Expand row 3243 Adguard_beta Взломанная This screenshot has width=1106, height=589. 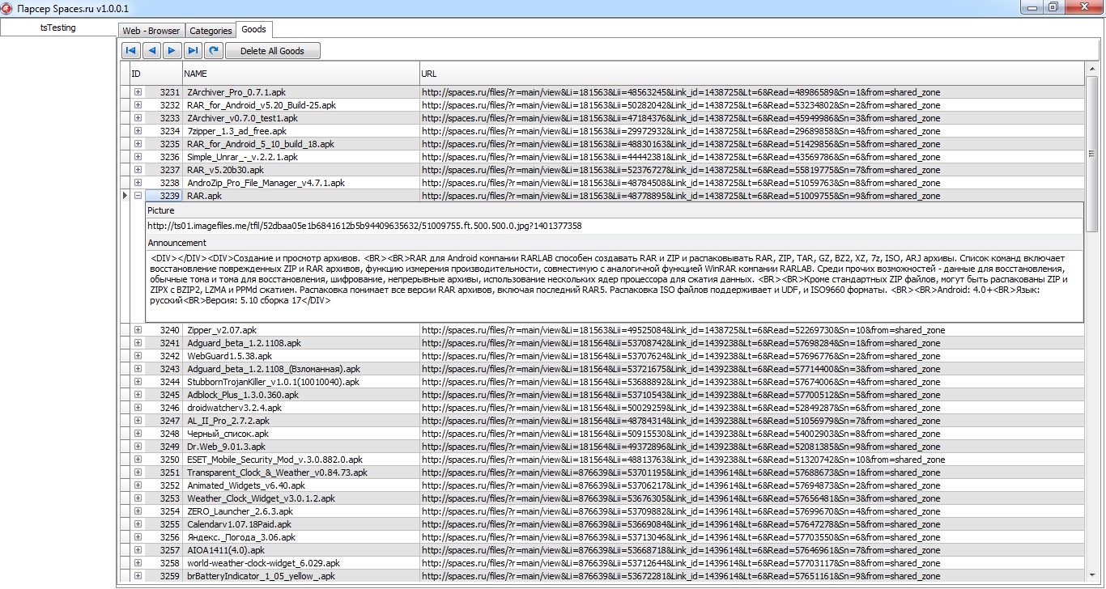tap(138, 369)
